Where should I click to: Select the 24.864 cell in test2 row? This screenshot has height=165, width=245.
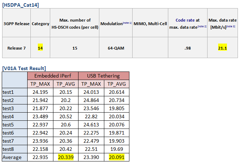(x=91, y=100)
